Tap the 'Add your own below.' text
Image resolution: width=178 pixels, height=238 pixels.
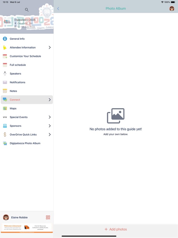pos(116,134)
